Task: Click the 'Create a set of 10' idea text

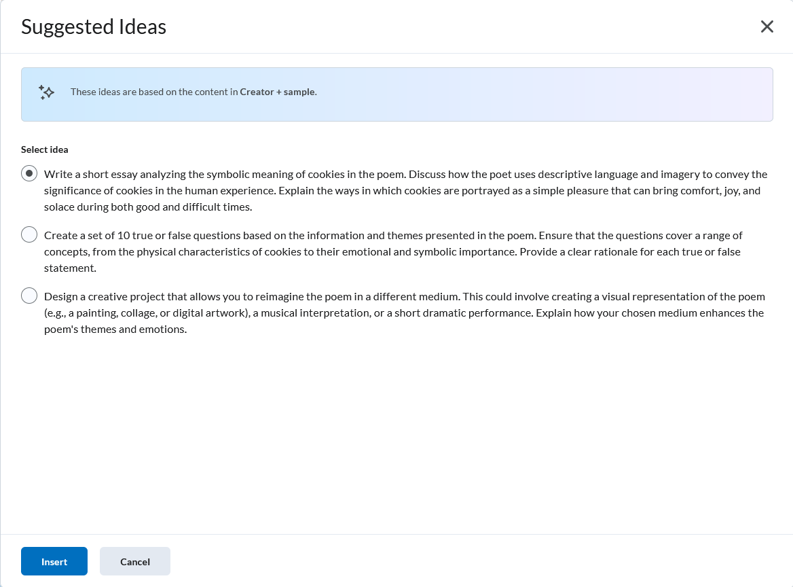Action: (393, 251)
